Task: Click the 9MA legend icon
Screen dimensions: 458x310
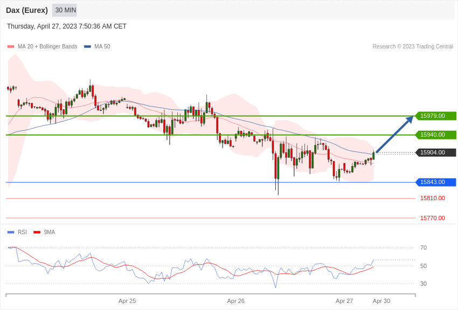Action: (37, 232)
